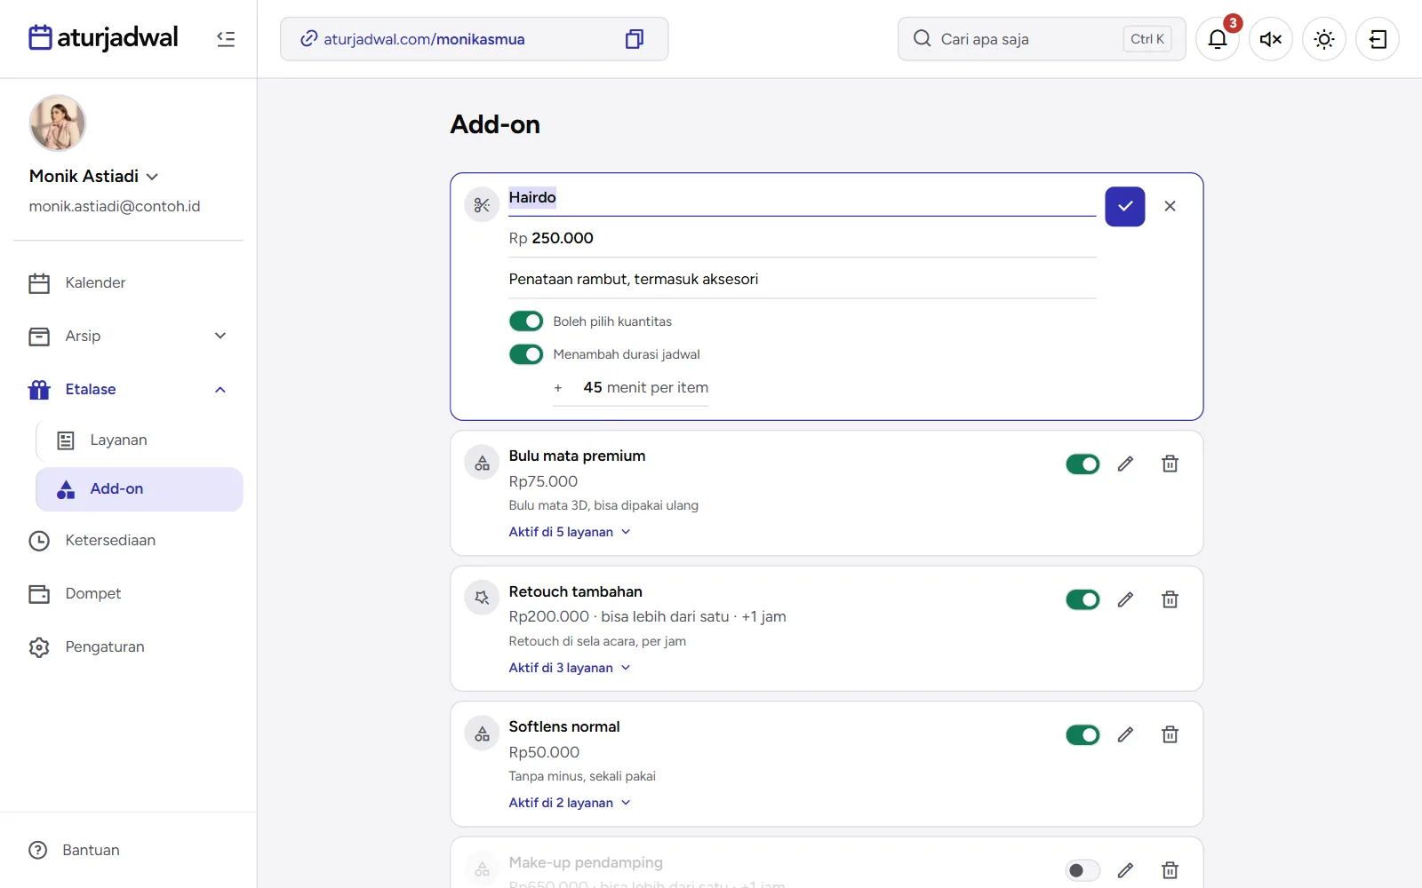Screen dimensions: 1422x888
Task: Open Monik Astiadi account dropdown
Action: coord(94,176)
